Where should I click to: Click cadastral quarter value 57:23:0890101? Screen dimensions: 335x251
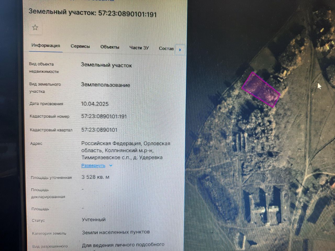tap(99, 130)
